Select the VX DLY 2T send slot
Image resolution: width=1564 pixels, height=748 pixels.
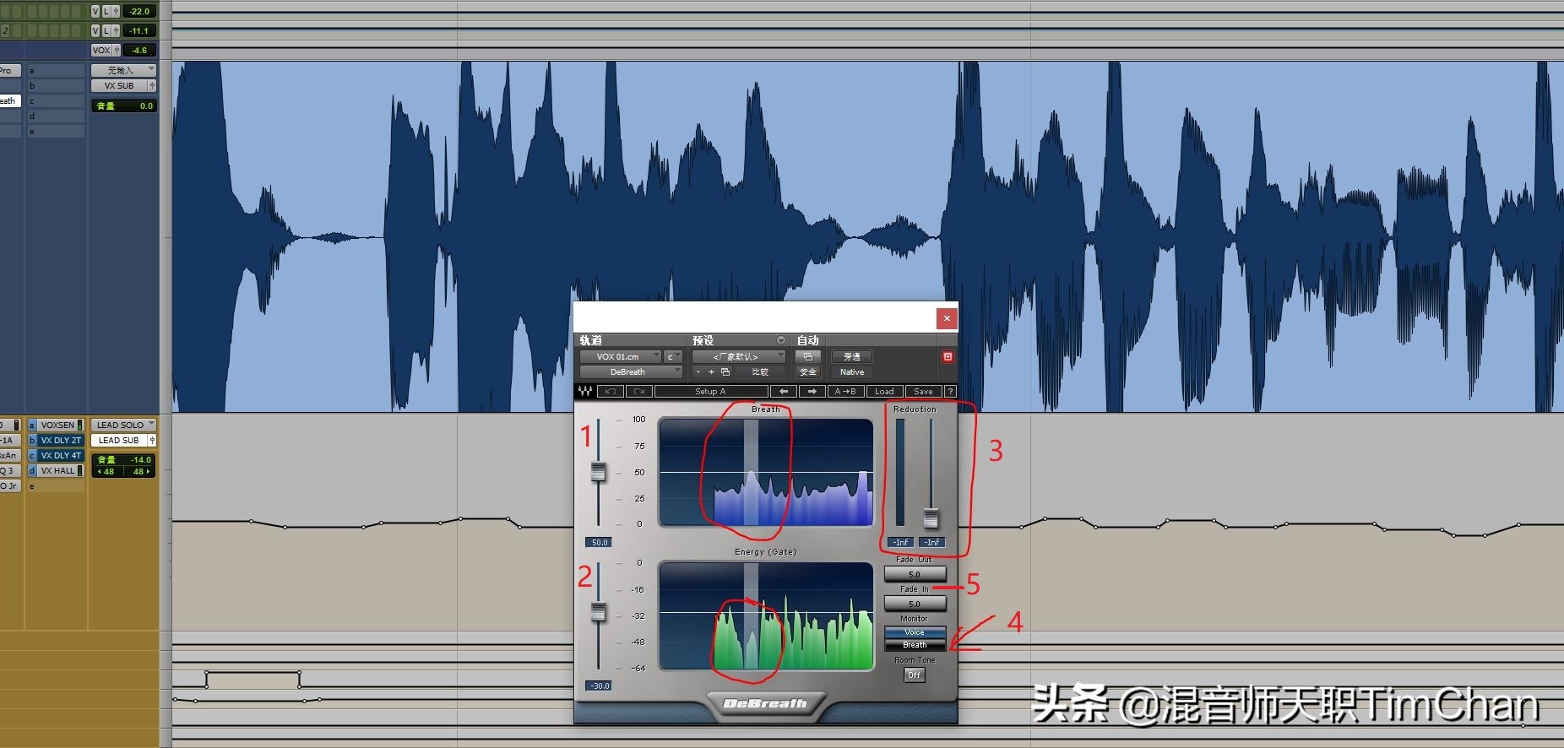coord(57,441)
